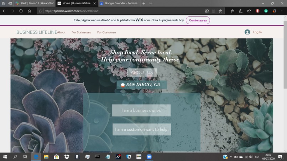Image resolution: width=287 pixels, height=161 pixels.
Task: Open For Businesses nav item
Action: pos(81,32)
